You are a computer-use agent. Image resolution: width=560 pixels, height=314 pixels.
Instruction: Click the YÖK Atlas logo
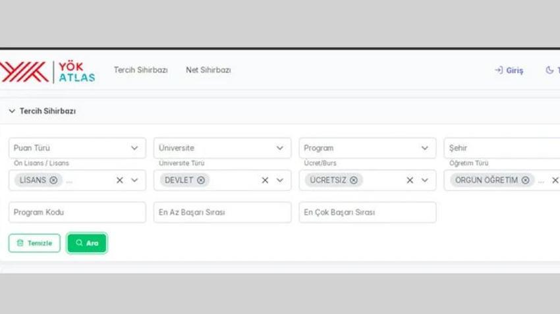click(x=47, y=72)
